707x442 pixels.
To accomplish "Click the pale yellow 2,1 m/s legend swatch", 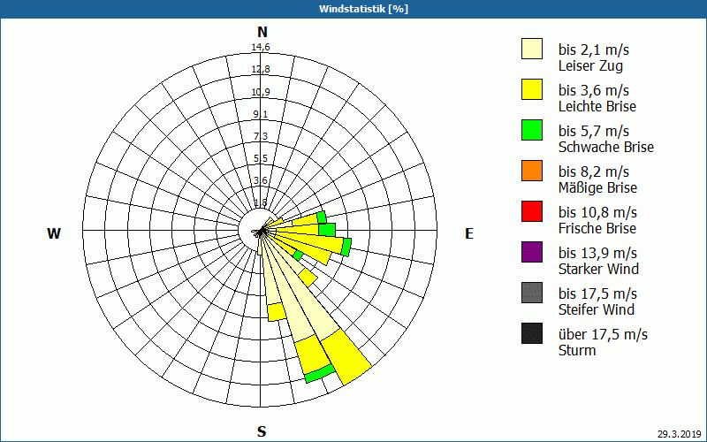I will [532, 49].
